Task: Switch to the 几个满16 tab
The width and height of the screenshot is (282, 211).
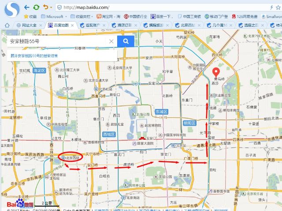Action: pyautogui.click(x=219, y=25)
